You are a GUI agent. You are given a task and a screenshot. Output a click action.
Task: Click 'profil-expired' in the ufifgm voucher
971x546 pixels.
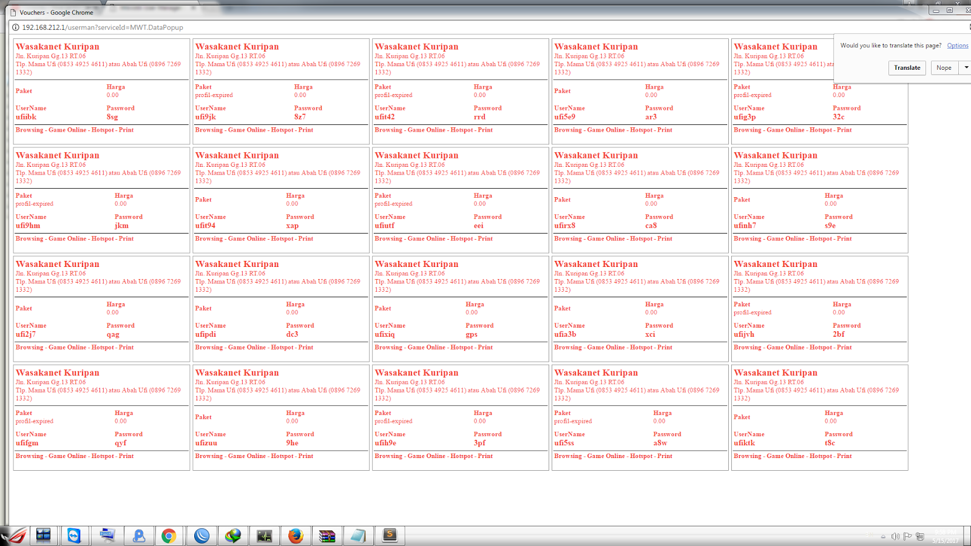pyautogui.click(x=35, y=421)
